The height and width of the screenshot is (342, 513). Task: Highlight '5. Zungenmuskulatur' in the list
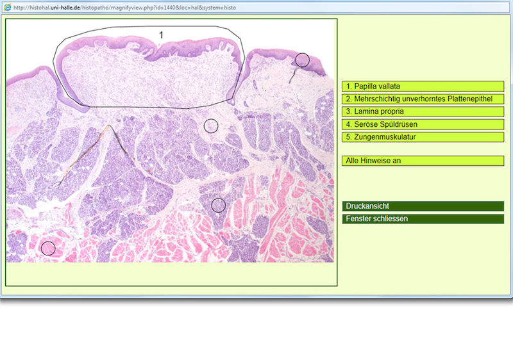423,137
